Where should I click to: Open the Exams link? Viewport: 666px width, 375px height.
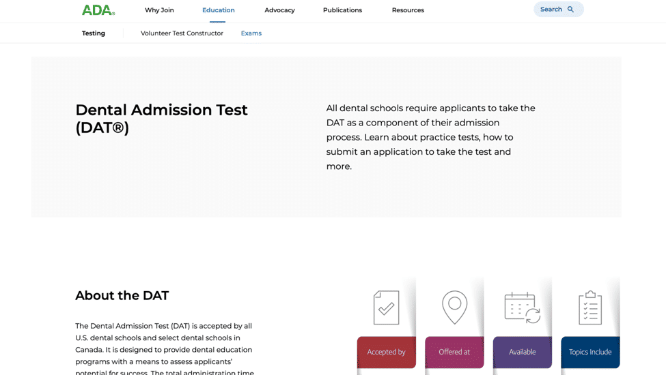[251, 33]
